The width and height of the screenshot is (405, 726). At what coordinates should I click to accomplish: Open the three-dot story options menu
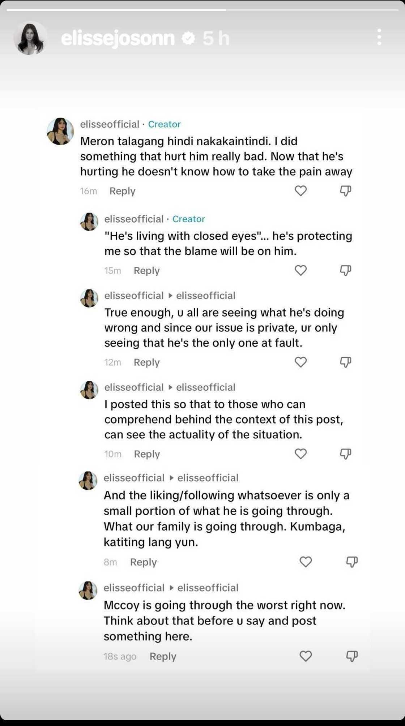(x=379, y=37)
